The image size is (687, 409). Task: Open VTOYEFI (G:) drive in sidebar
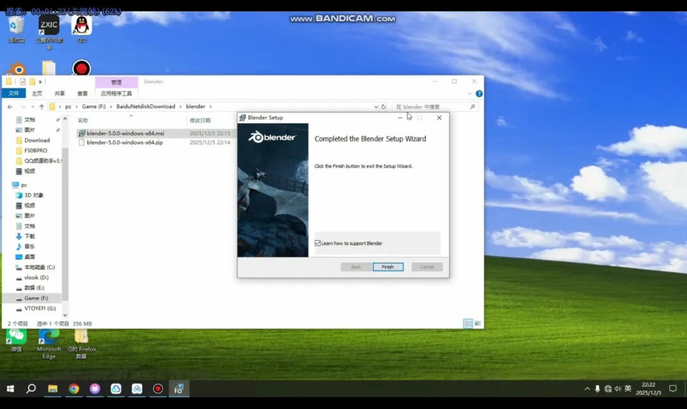40,309
